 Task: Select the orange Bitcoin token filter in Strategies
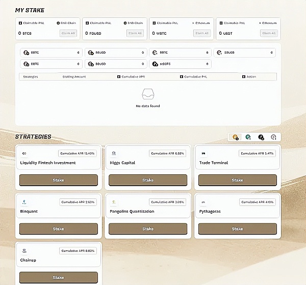click(236, 137)
